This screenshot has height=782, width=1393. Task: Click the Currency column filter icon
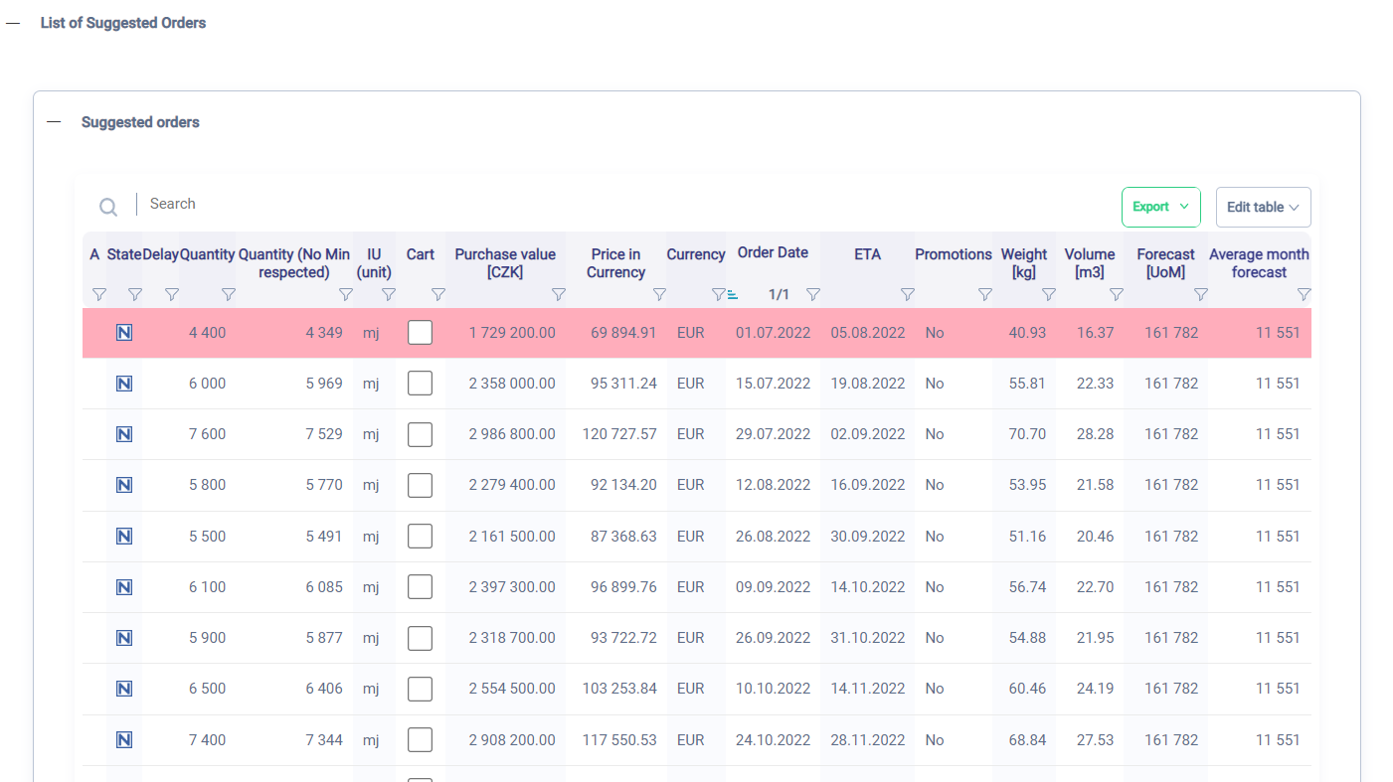coord(718,294)
